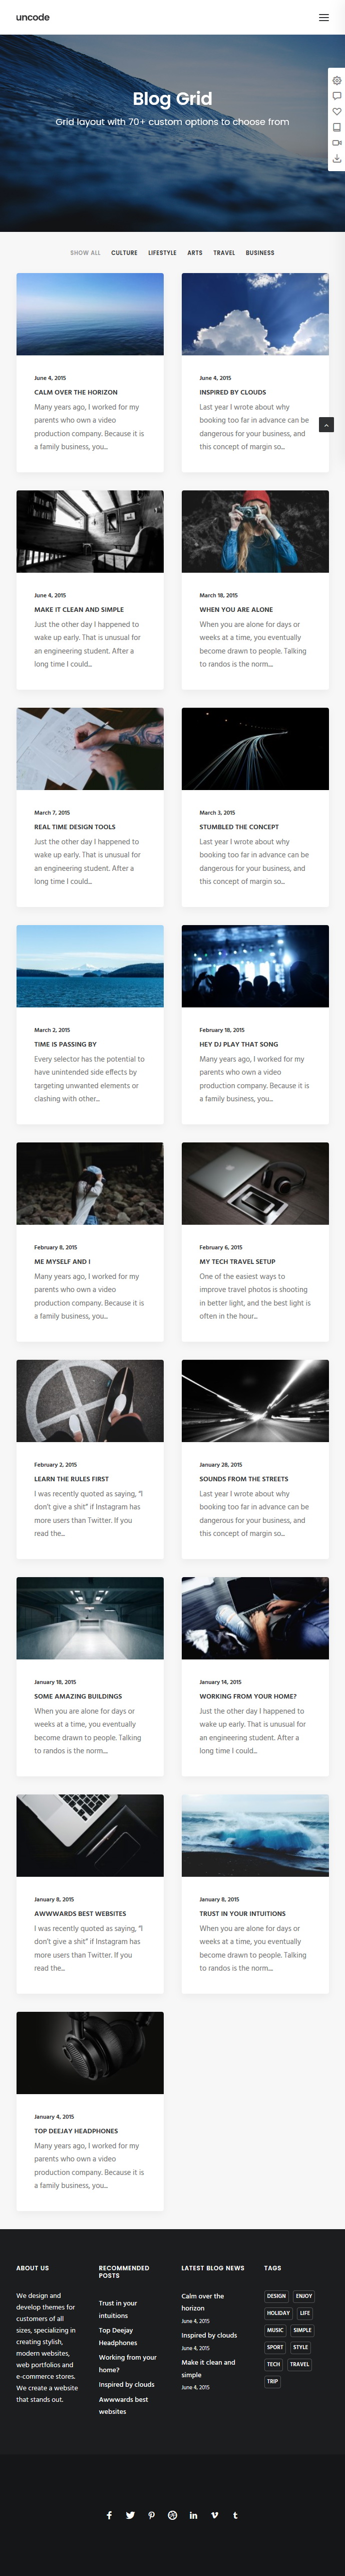This screenshot has height=2576, width=345.
Task: Open the concert crowd post thumbnail
Action: point(255,966)
